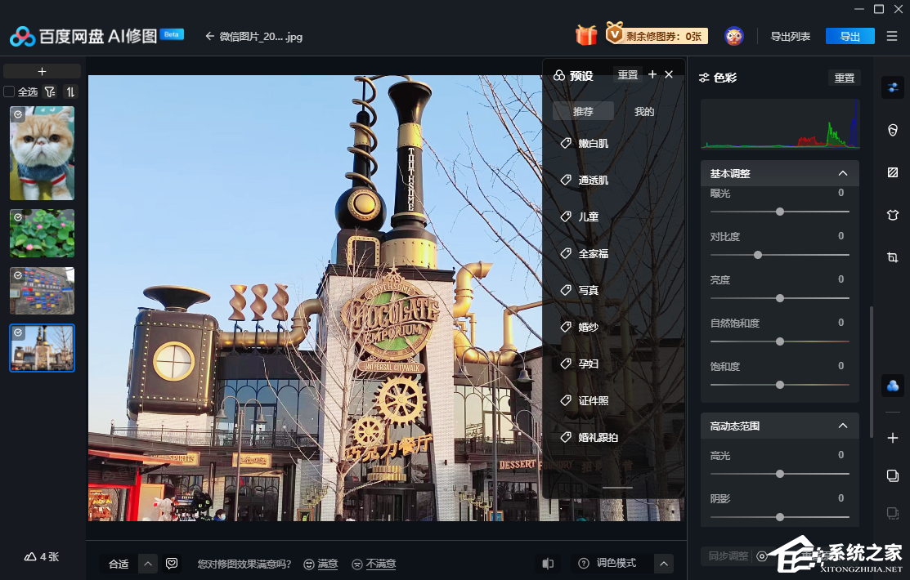The width and height of the screenshot is (910, 580).
Task: Toggle selection mark on chocolate emporium thumbnail
Action: coord(18,332)
